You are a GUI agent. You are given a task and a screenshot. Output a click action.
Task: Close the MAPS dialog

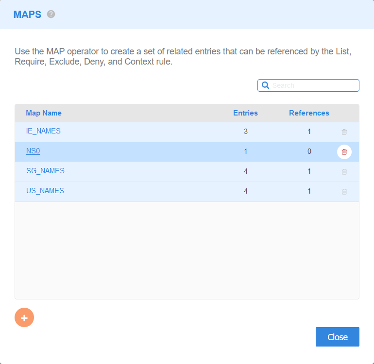tap(337, 337)
